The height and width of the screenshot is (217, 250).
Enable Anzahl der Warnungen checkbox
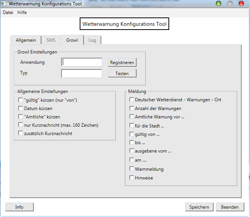pyautogui.click(x=132, y=108)
